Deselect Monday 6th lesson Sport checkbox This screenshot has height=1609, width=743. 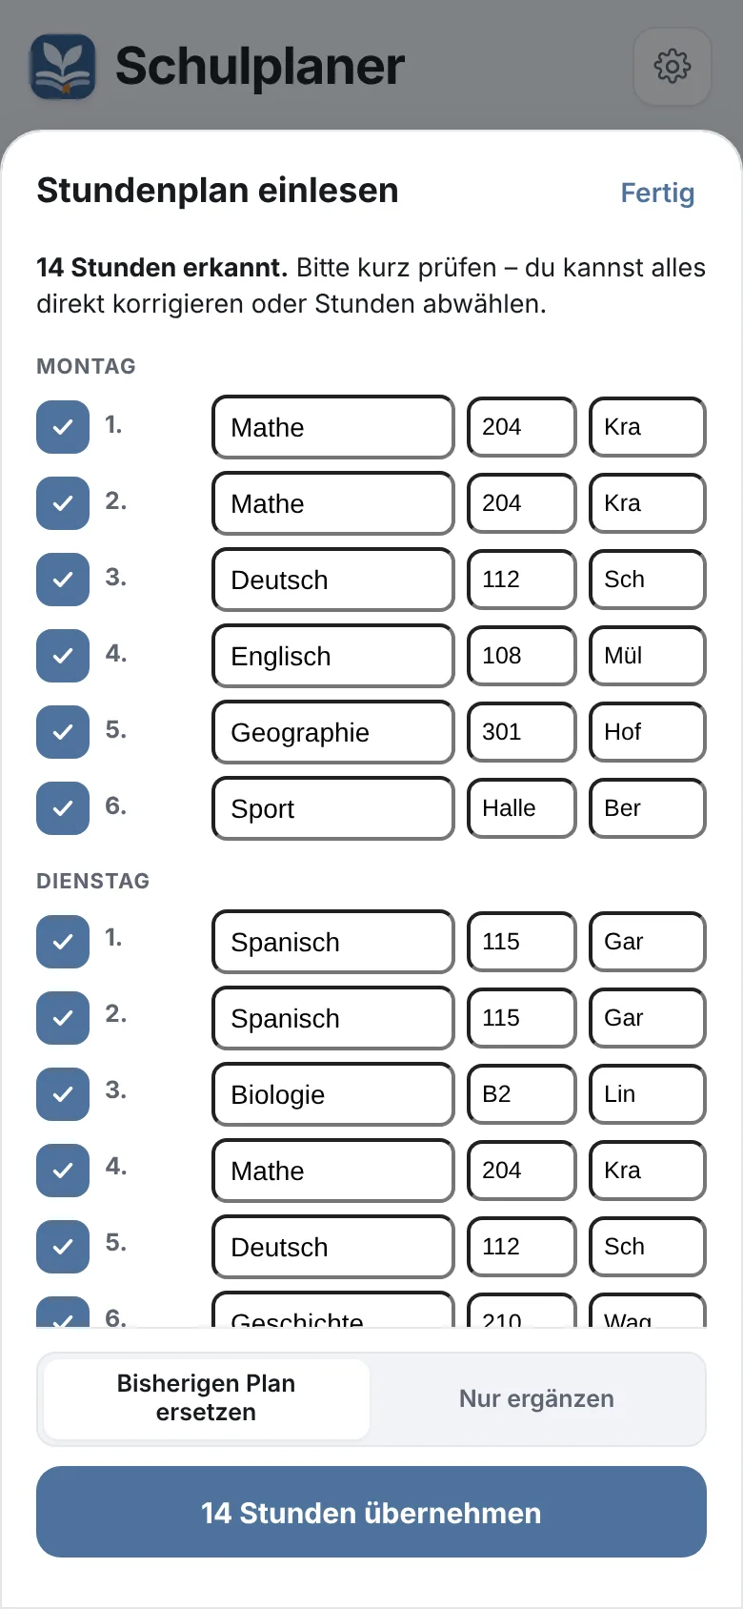[x=63, y=808]
